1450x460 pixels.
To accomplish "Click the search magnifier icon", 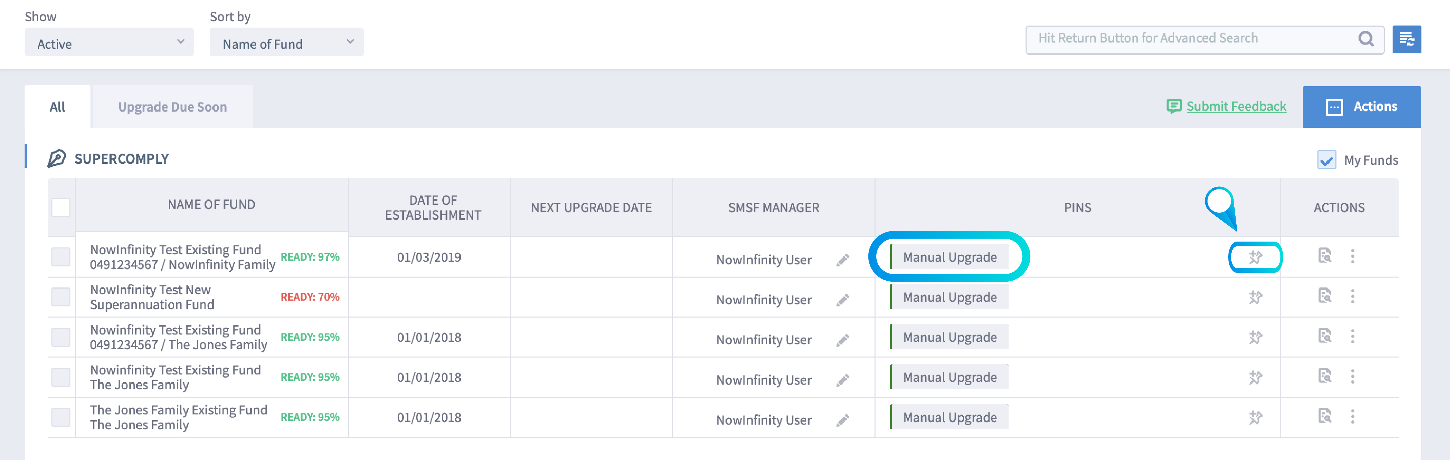I will [1366, 39].
